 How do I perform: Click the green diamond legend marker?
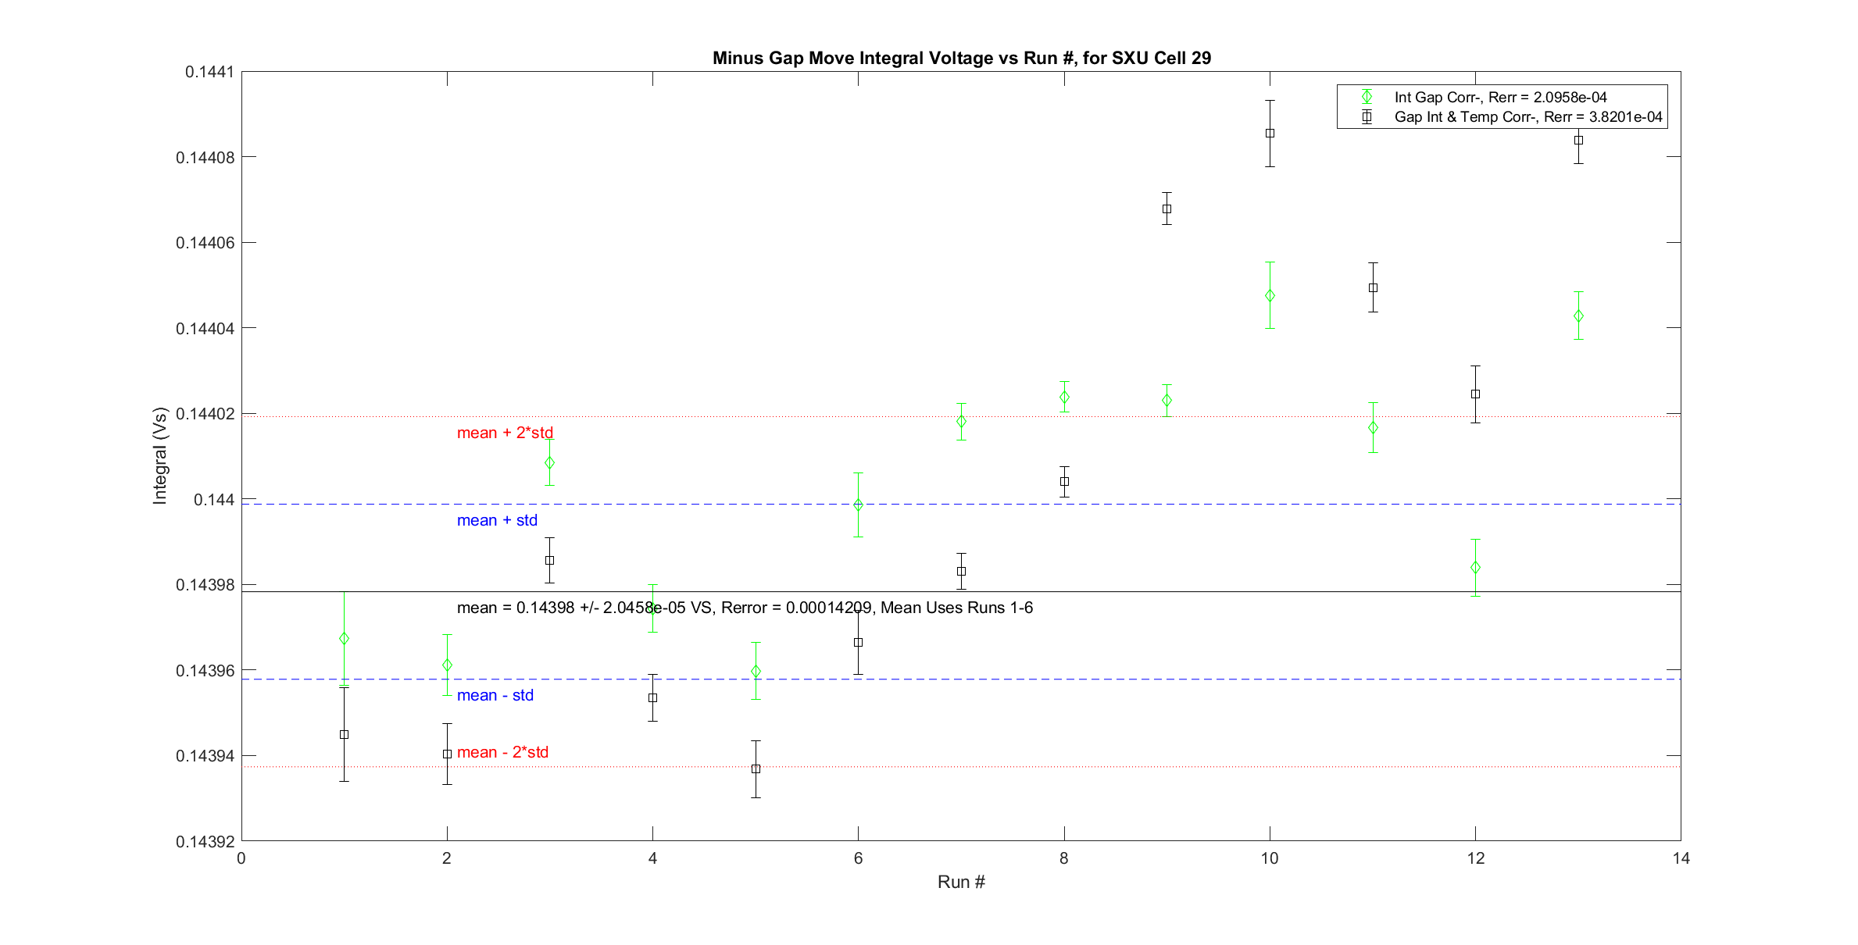pyautogui.click(x=1367, y=97)
